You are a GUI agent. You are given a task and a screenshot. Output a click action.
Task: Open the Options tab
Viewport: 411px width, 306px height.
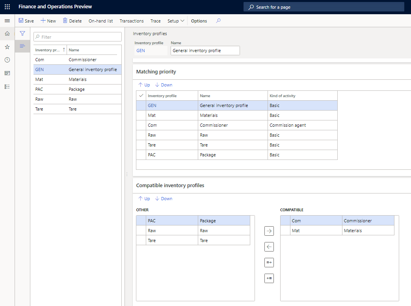click(x=199, y=21)
